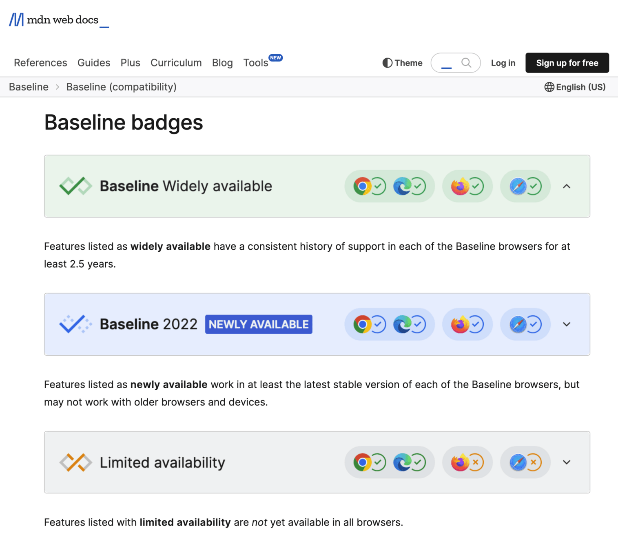
Task: Click the globe language icon
Action: pyautogui.click(x=549, y=87)
